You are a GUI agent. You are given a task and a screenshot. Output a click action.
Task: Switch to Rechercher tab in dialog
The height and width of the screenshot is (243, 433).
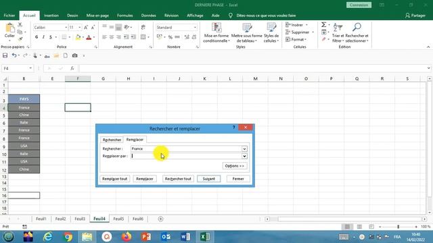(x=112, y=140)
